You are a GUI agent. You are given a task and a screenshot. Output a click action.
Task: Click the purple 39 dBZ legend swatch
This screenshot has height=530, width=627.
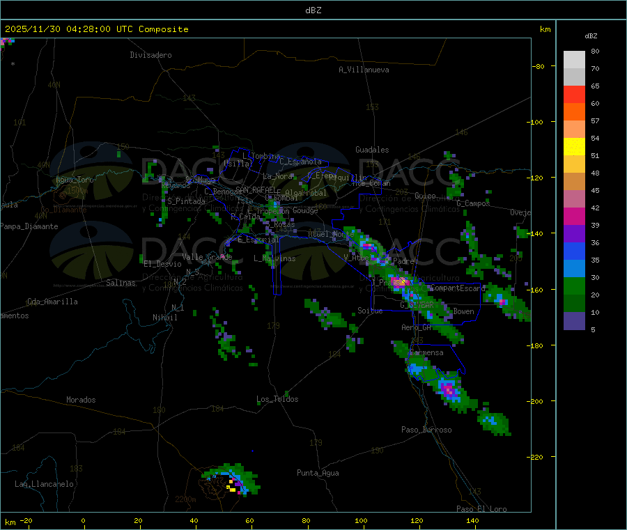pyautogui.click(x=574, y=233)
